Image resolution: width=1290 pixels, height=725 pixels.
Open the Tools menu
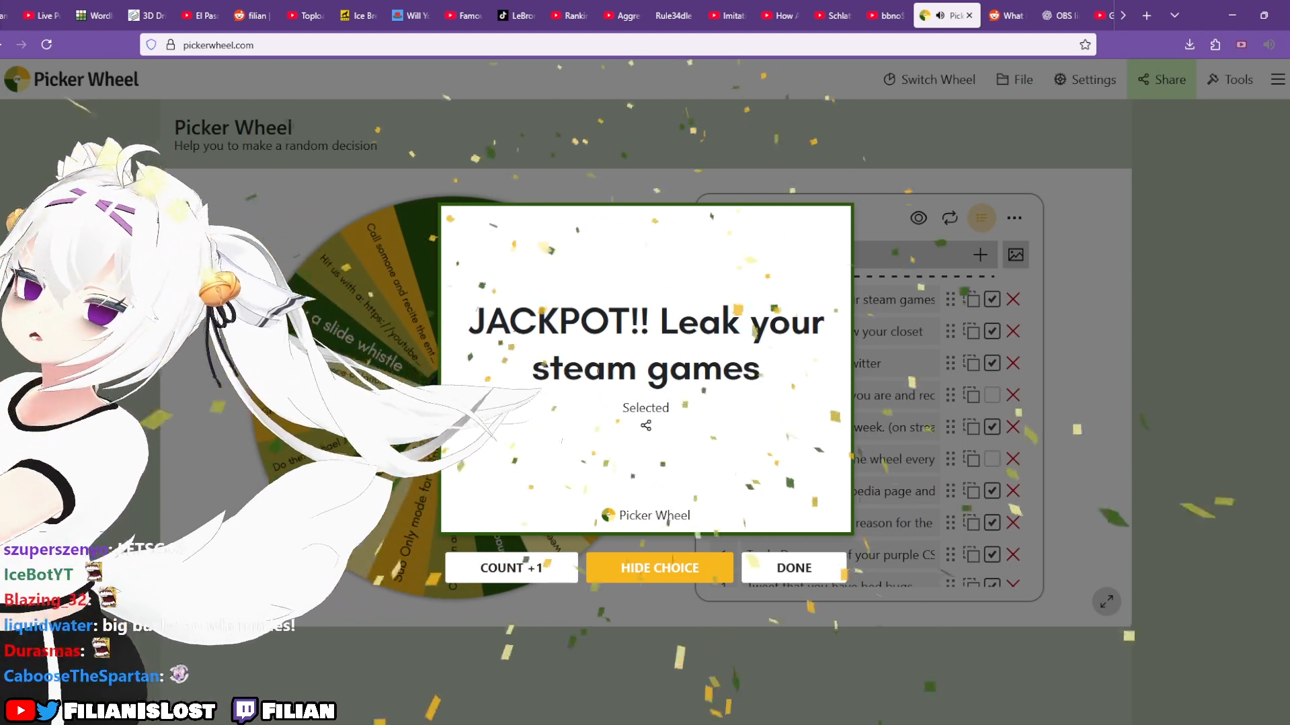click(1230, 79)
